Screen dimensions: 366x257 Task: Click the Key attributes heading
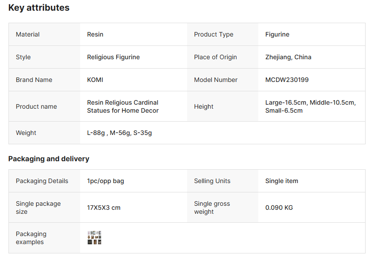(39, 8)
